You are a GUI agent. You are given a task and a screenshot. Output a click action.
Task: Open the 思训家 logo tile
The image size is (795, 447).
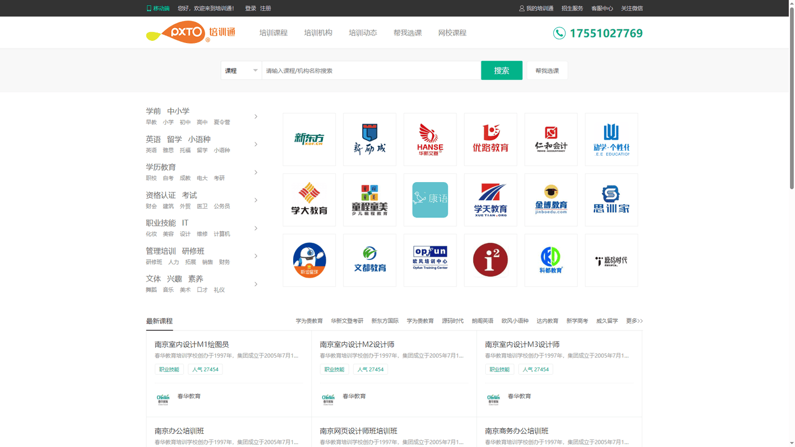611,200
